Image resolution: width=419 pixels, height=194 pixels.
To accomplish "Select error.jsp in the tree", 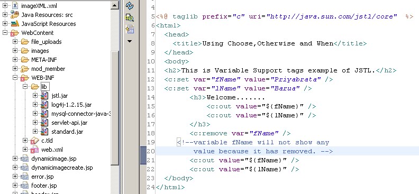I will (x=42, y=177).
